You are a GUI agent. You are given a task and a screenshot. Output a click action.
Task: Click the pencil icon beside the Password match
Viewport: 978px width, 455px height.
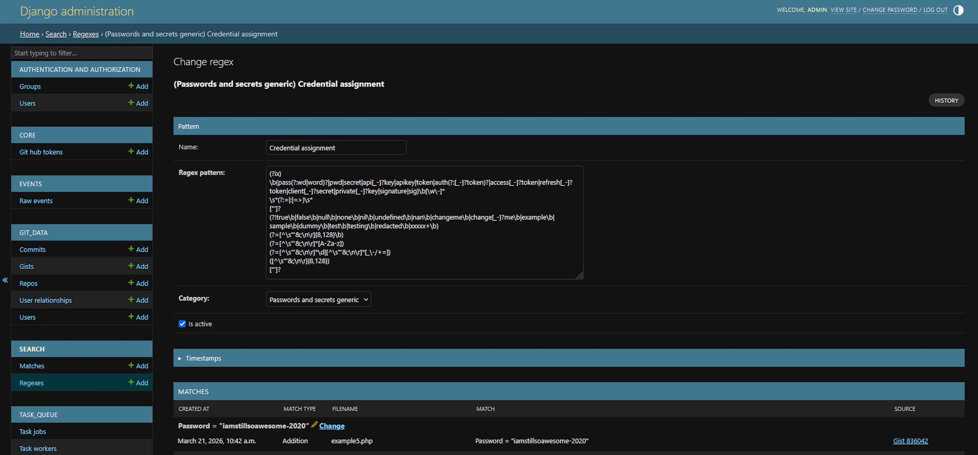tap(314, 425)
